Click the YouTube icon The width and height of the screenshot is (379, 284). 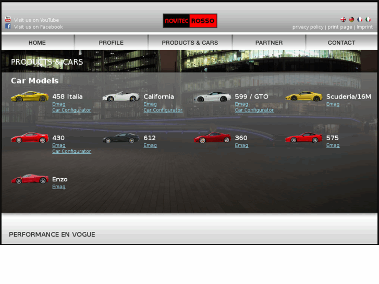click(x=8, y=19)
